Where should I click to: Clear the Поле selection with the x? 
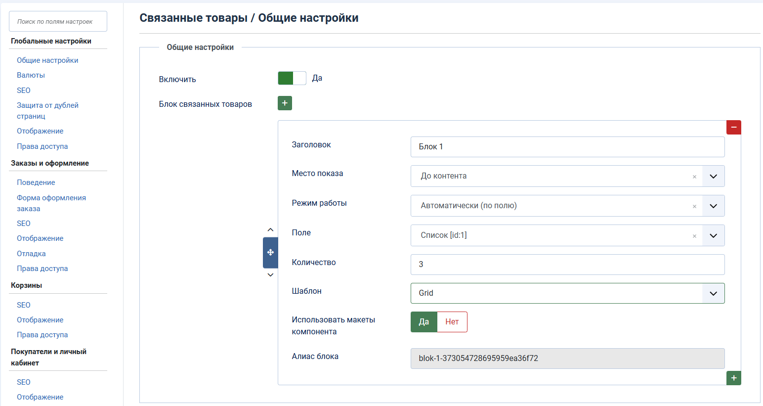[x=694, y=236]
